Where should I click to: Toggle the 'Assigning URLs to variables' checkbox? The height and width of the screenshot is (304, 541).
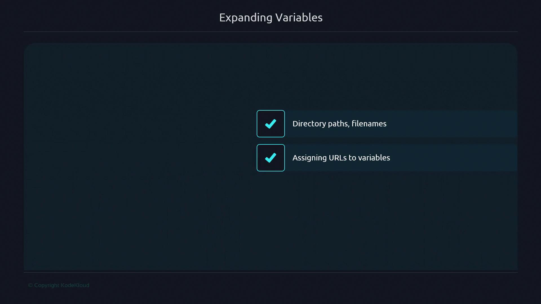tap(270, 158)
